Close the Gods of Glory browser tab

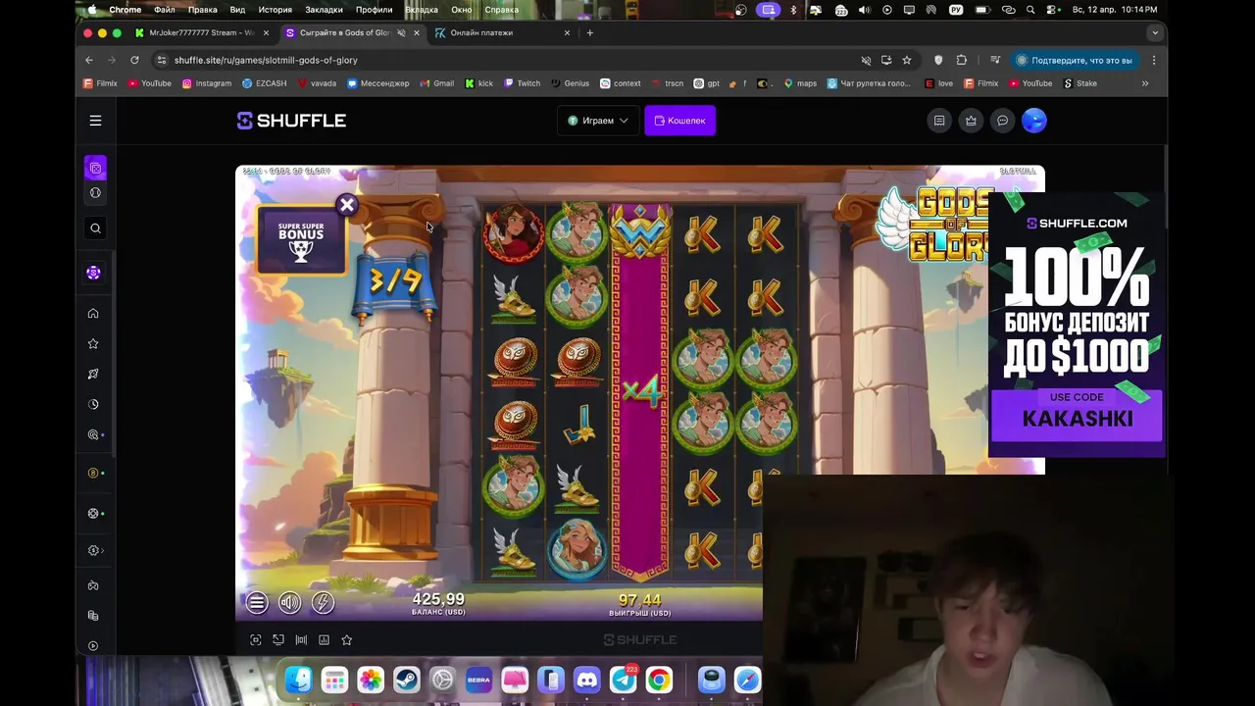(x=416, y=32)
